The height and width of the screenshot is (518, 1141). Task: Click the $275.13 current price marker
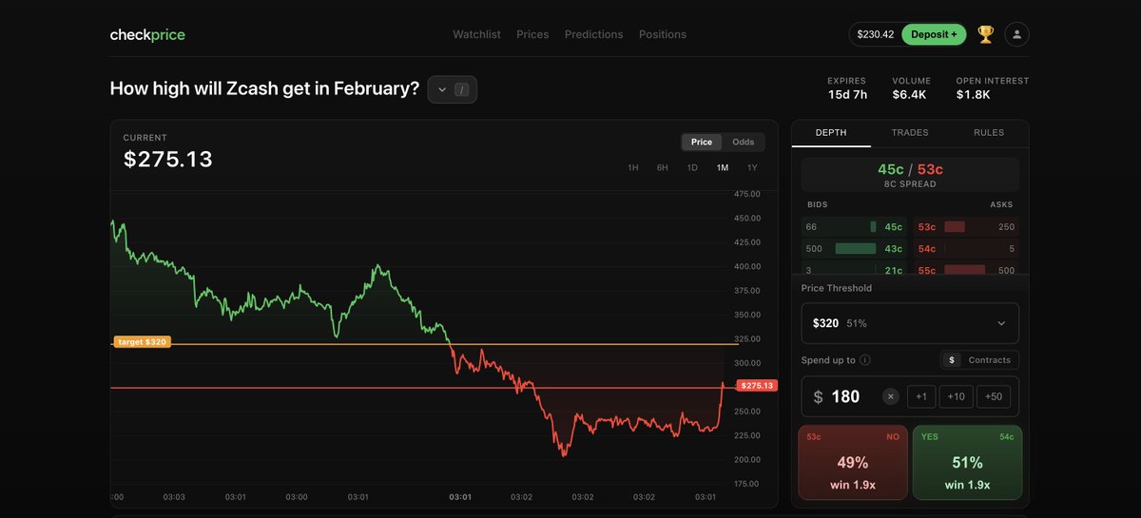pos(757,386)
